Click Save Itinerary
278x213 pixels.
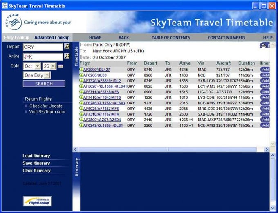pyautogui.click(x=36, y=163)
